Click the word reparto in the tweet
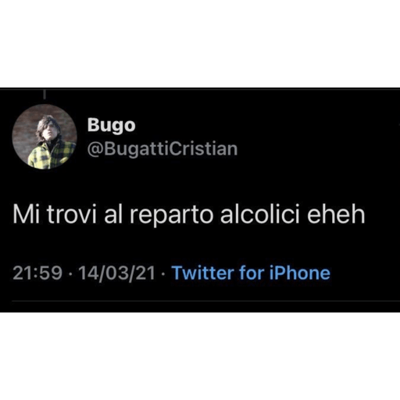 click(x=171, y=216)
